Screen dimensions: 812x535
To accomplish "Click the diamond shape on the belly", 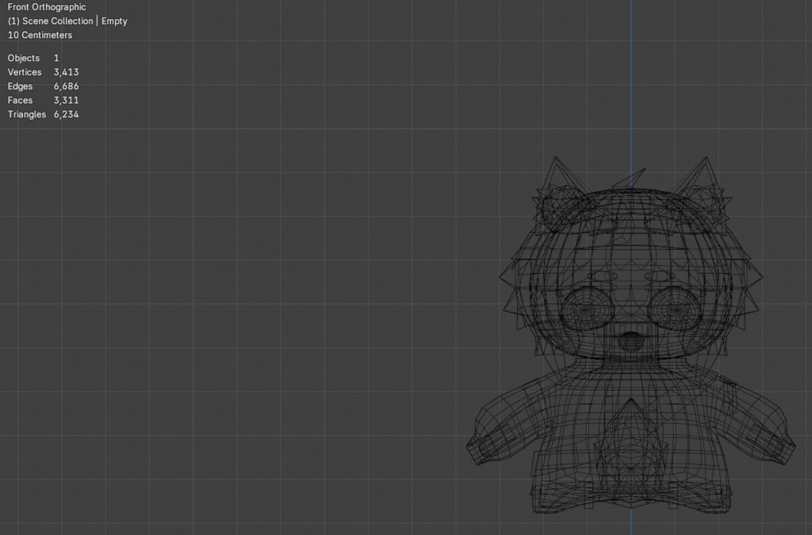I will point(629,441).
